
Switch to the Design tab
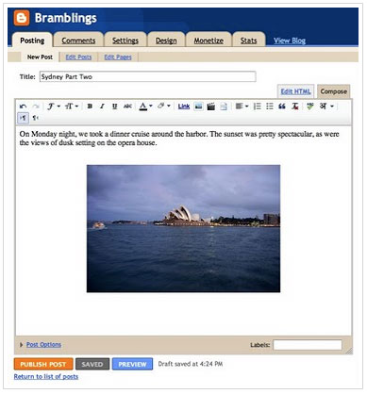click(x=166, y=41)
